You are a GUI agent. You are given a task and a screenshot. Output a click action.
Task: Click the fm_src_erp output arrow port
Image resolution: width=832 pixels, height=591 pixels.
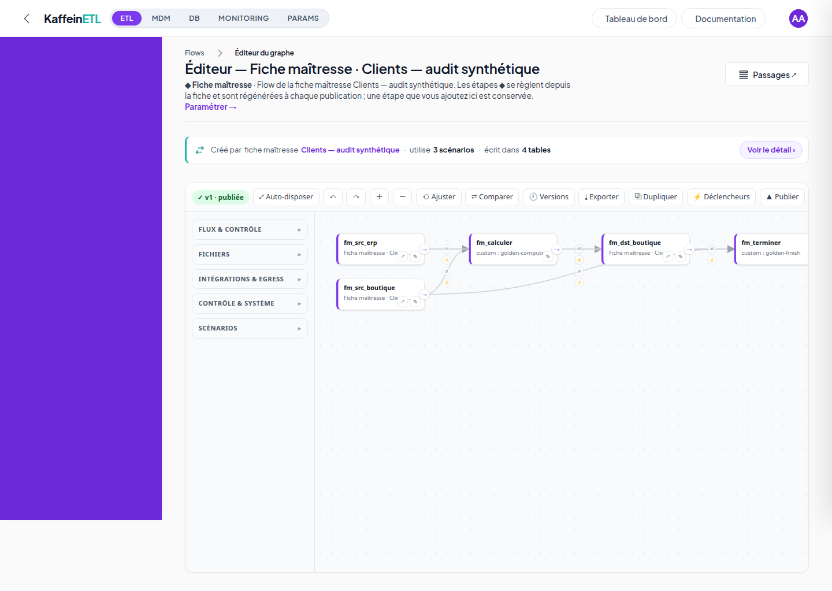point(424,250)
